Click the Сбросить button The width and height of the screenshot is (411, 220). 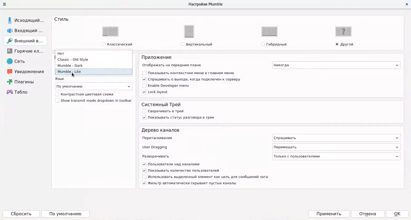[x=21, y=214]
